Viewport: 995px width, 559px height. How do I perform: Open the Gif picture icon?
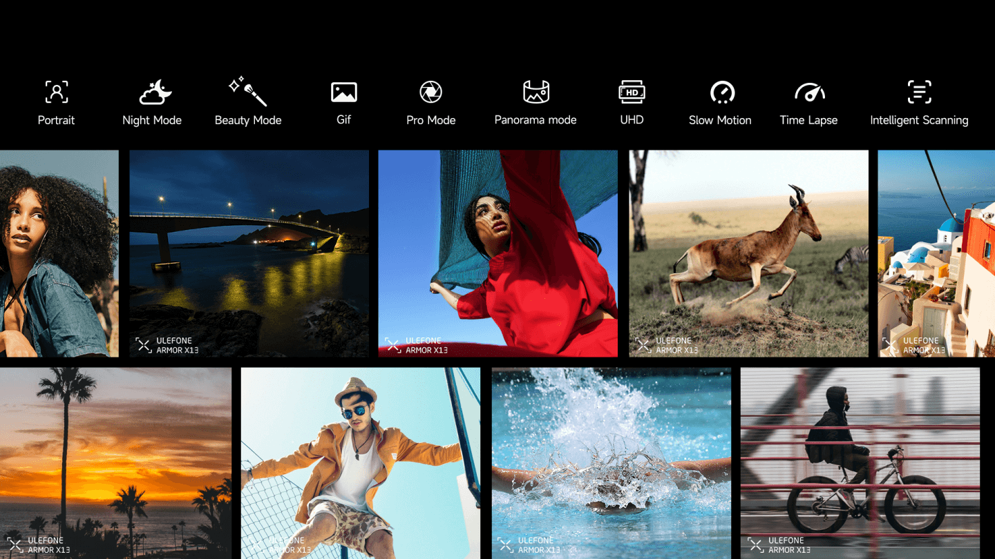343,92
